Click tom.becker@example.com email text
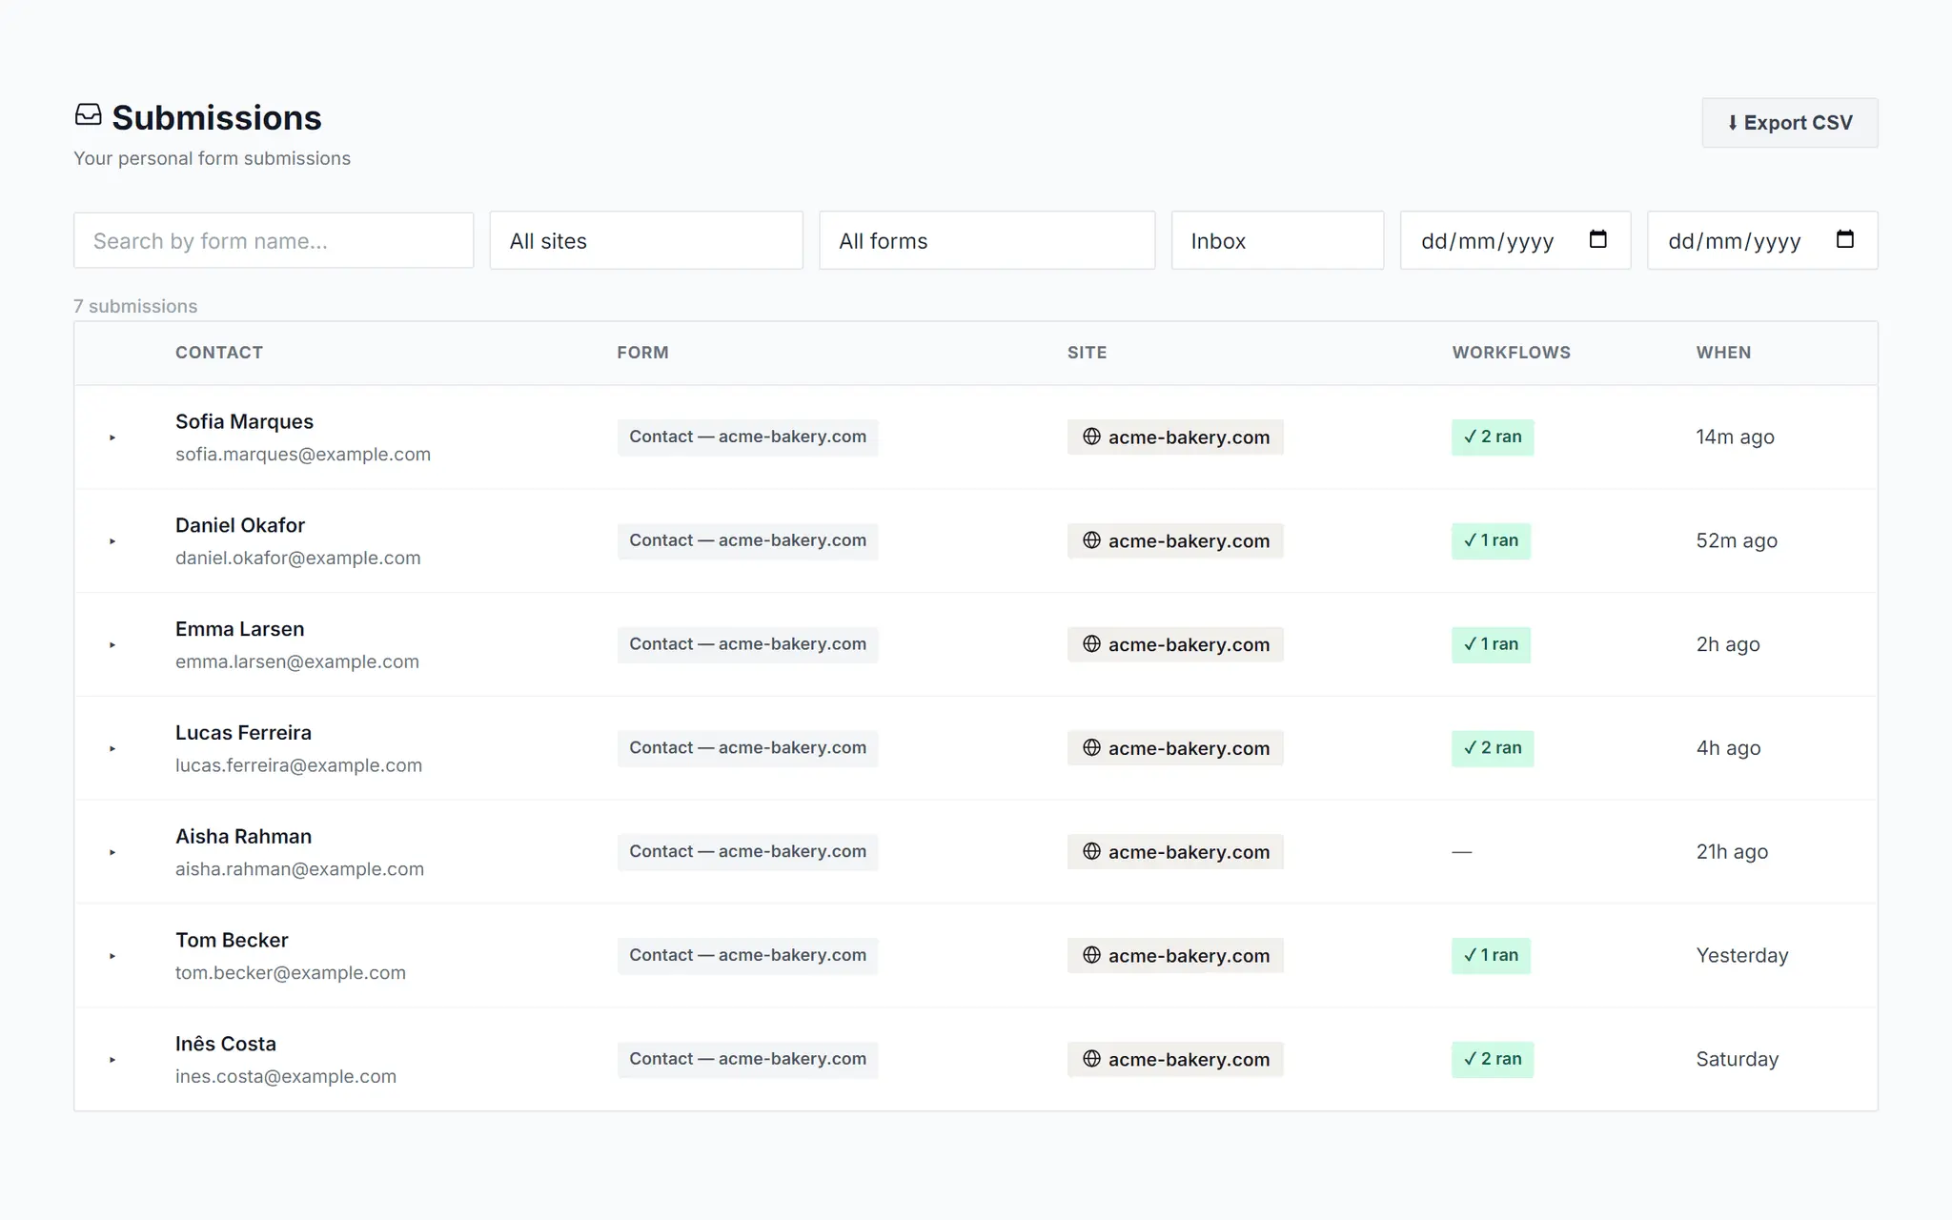 [291, 973]
